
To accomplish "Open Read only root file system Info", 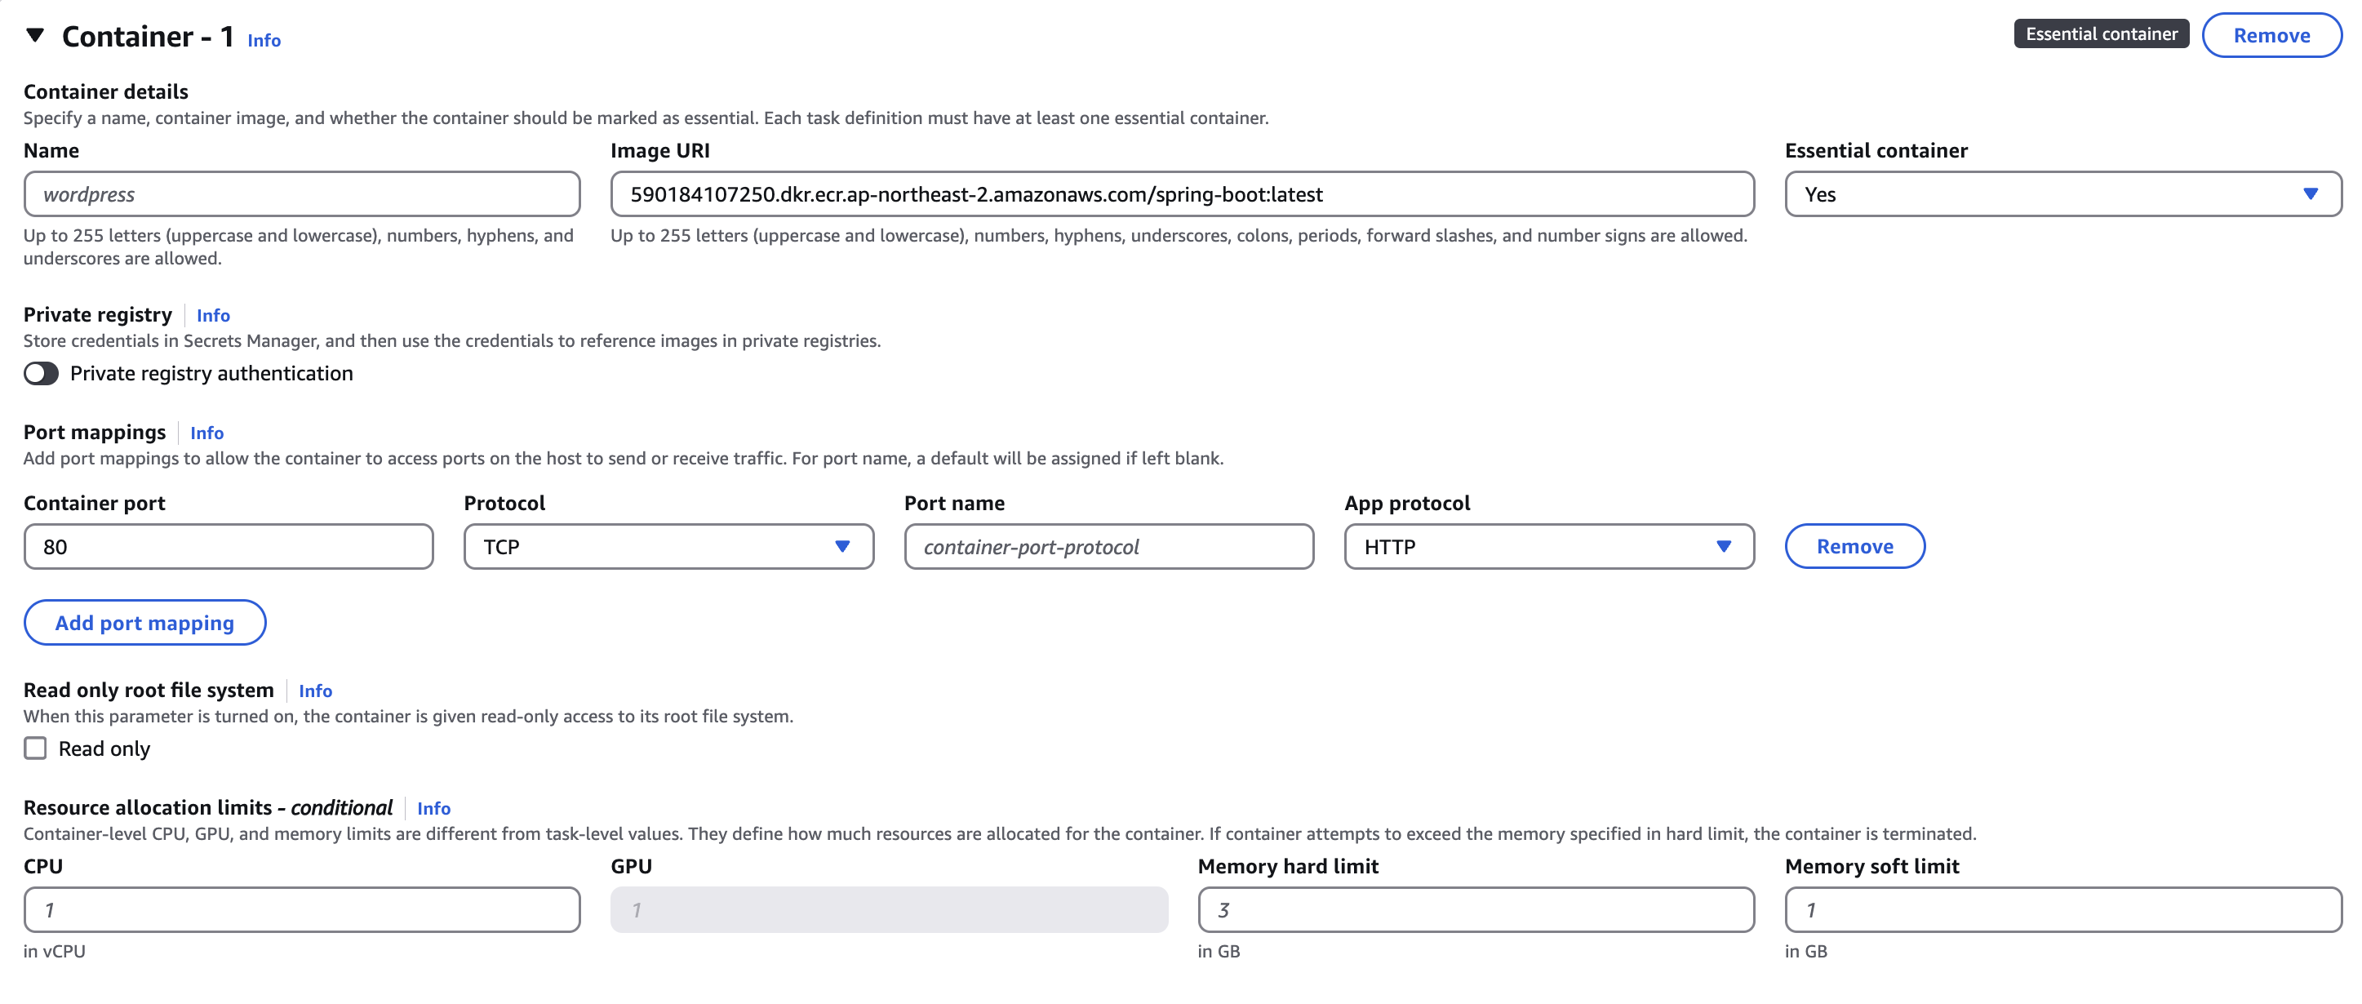I will 314,691.
